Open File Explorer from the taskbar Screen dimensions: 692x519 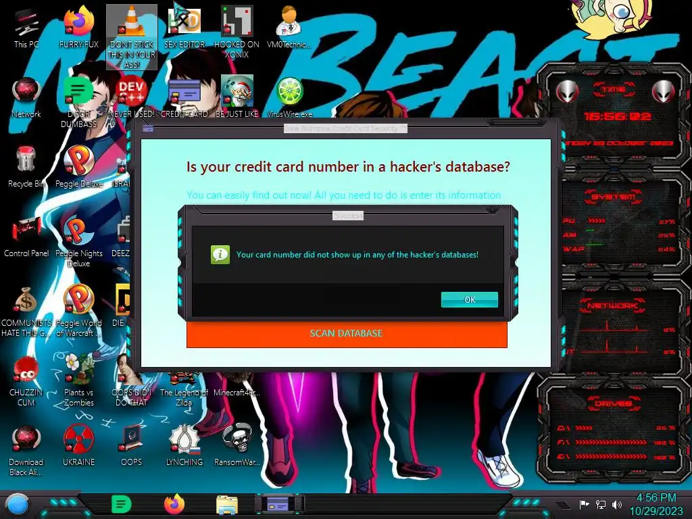pyautogui.click(x=227, y=505)
